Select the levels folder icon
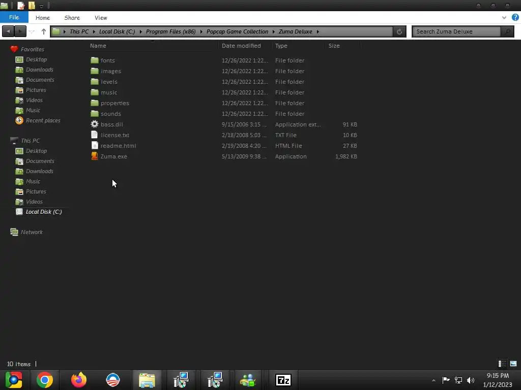The height and width of the screenshot is (390, 521). click(x=95, y=82)
